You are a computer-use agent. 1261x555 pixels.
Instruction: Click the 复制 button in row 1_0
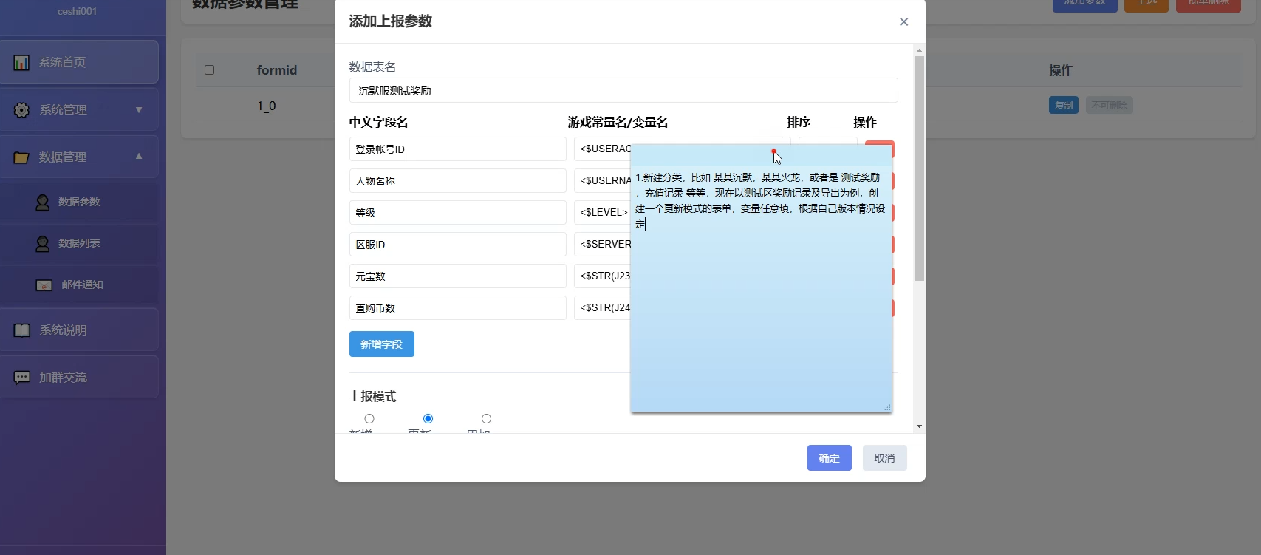(1064, 106)
